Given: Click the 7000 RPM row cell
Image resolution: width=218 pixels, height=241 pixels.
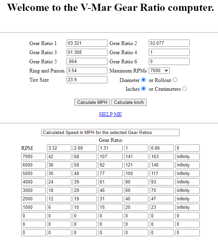Looking at the screenshot, I should click(33, 156).
